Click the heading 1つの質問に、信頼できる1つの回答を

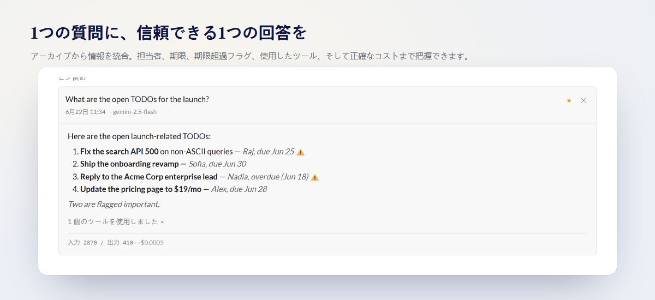169,33
